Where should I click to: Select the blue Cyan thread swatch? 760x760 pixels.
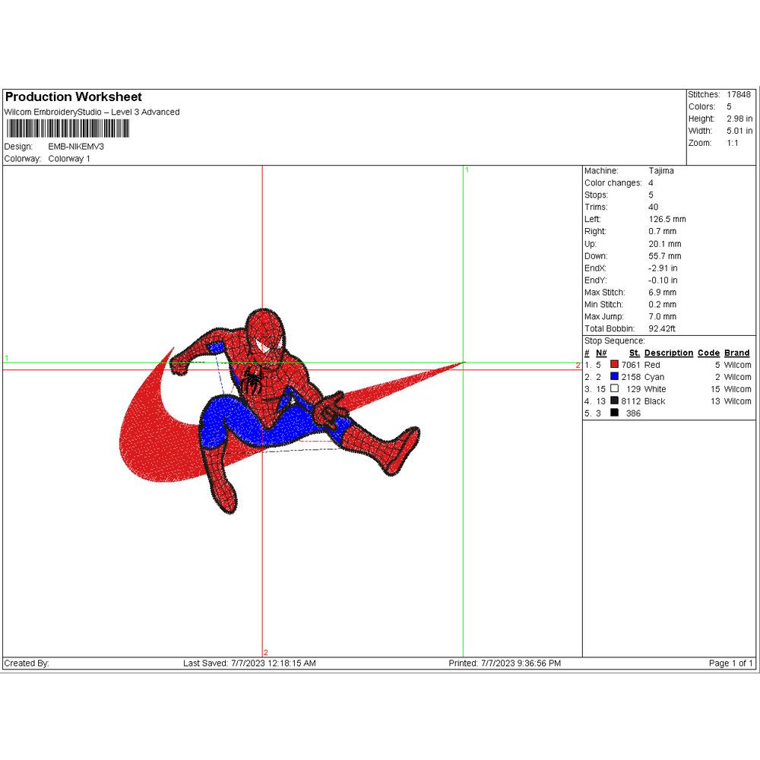614,377
